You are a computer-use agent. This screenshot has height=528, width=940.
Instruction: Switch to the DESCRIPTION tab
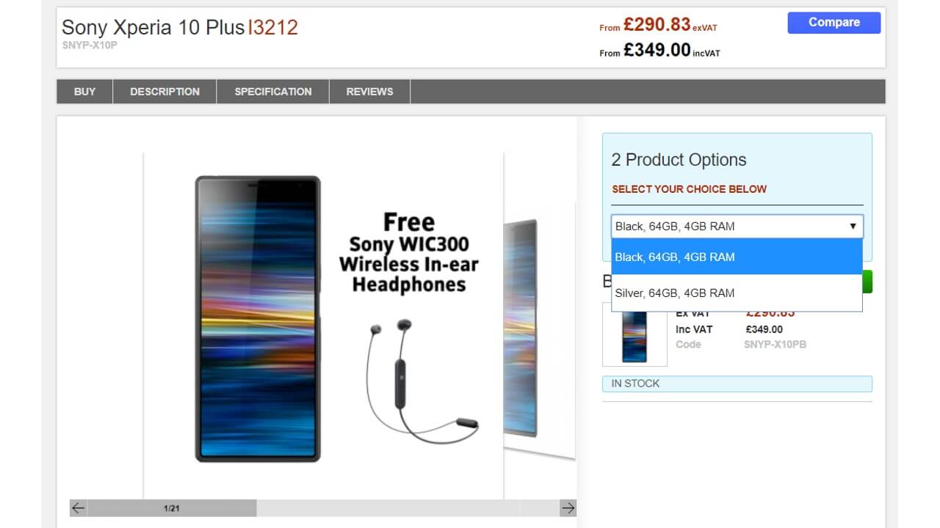(x=164, y=92)
